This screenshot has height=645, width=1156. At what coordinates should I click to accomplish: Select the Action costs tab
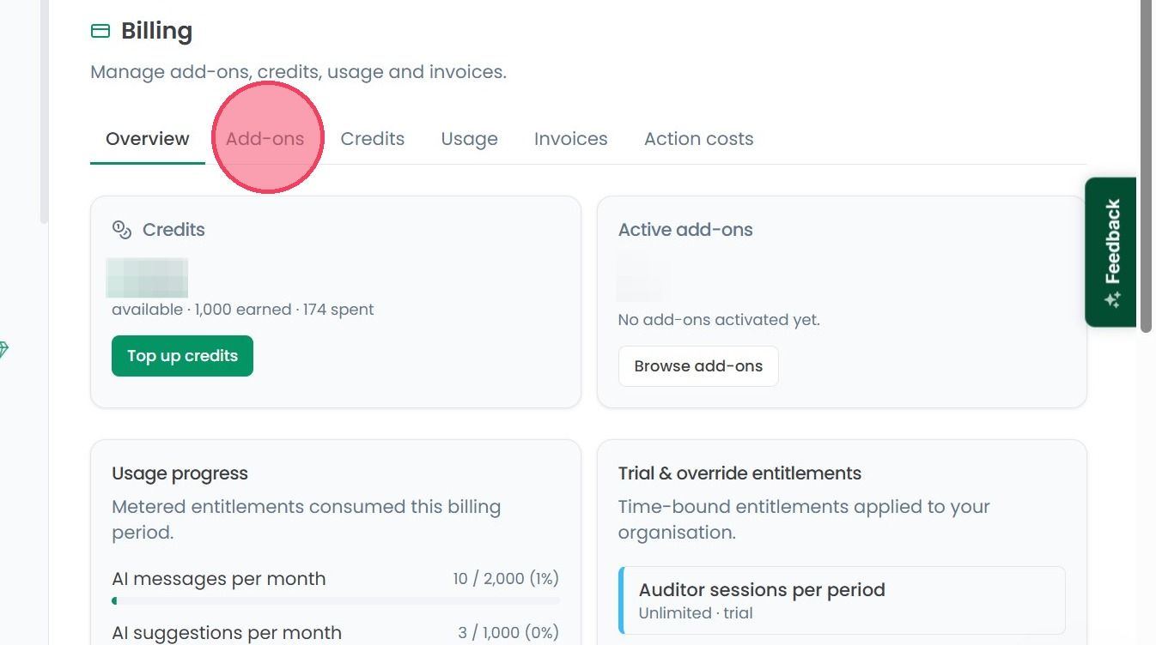(x=699, y=139)
